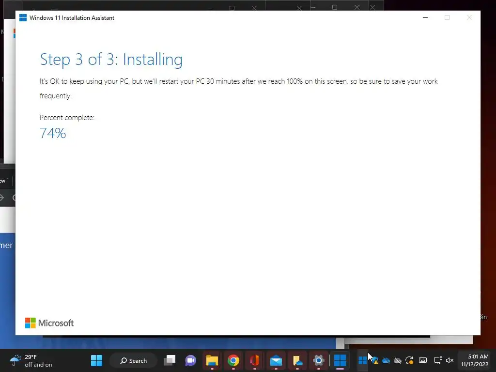Open the network display tray icon
The width and height of the screenshot is (496, 372).
(x=438, y=360)
